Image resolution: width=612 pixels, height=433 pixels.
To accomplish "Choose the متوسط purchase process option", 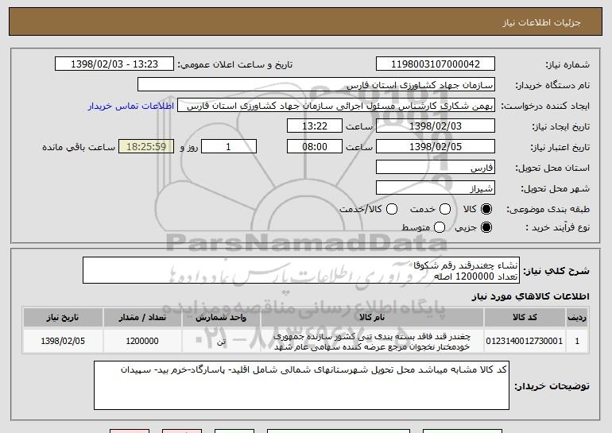I will point(440,227).
